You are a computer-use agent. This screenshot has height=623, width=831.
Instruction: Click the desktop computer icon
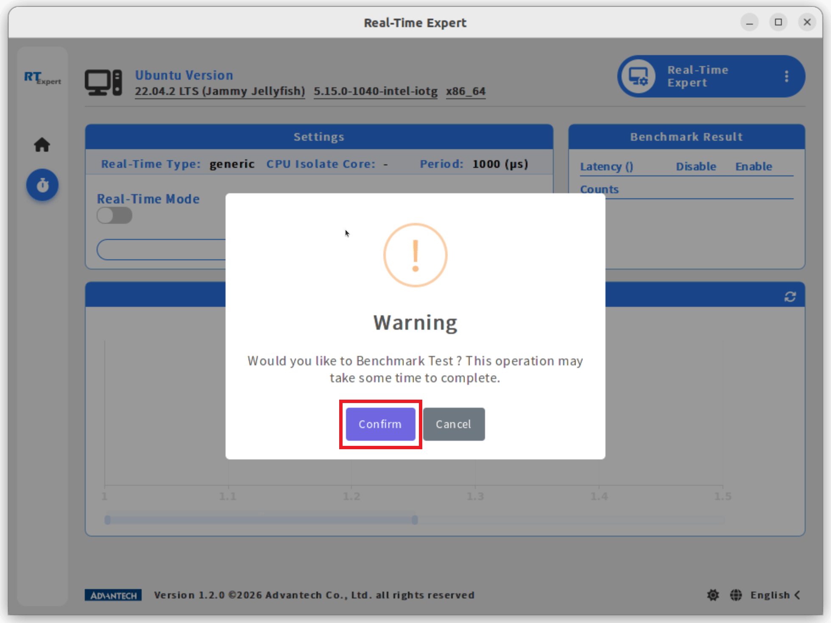pyautogui.click(x=103, y=83)
